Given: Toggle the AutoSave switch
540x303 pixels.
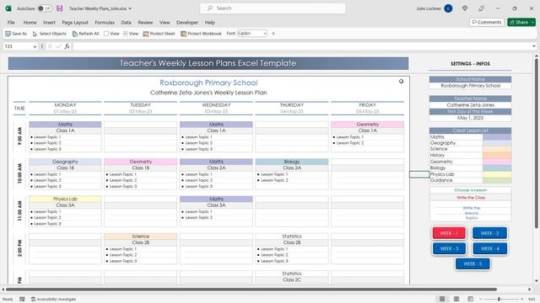Looking at the screenshot, I should [45, 8].
